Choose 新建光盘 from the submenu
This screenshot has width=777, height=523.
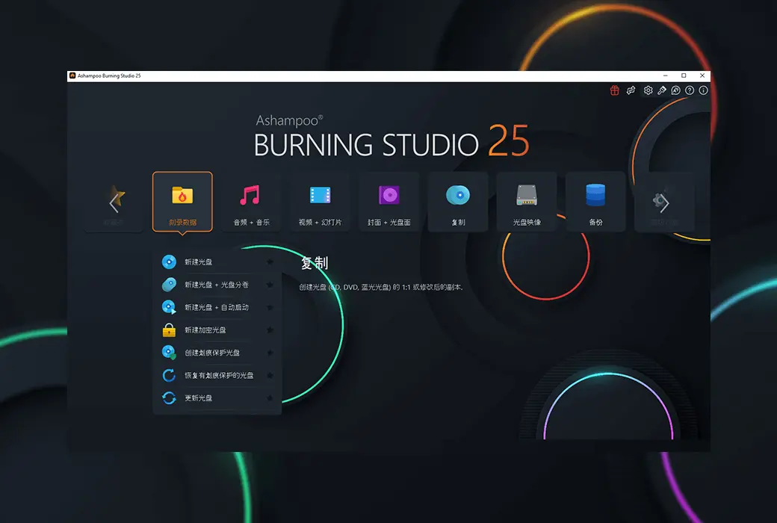(x=217, y=261)
